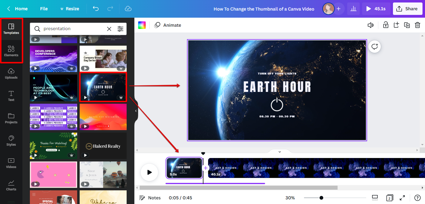Open the Resize dropdown menu
Screen dimensions: 425x204
69,9
